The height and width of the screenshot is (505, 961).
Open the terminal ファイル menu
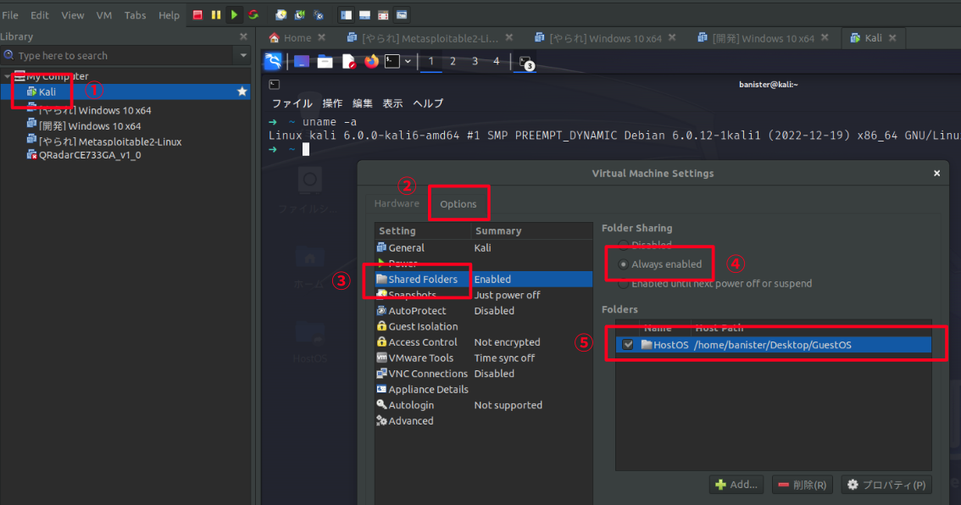pyautogui.click(x=292, y=103)
